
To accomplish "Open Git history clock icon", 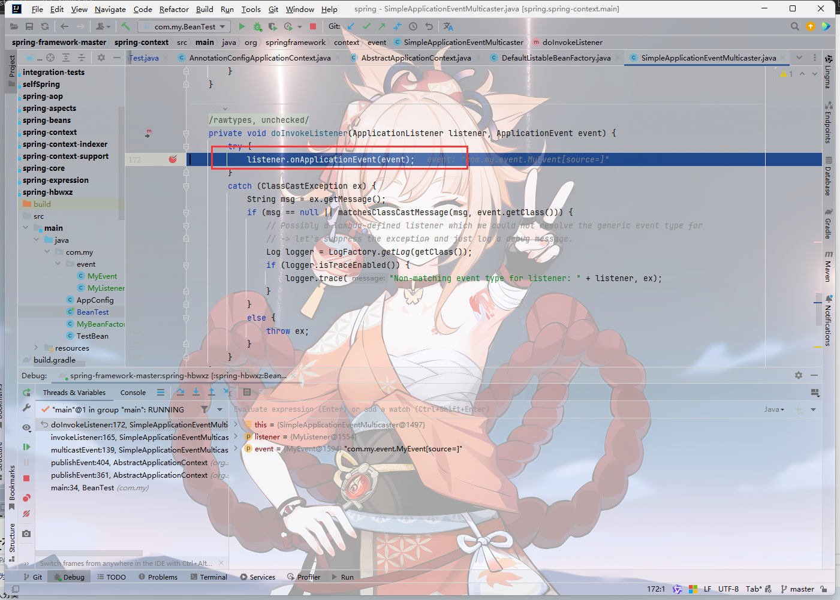I will pyautogui.click(x=413, y=26).
